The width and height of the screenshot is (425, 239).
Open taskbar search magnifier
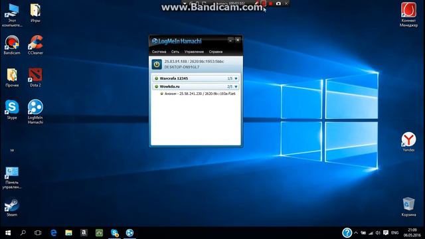coord(23,233)
